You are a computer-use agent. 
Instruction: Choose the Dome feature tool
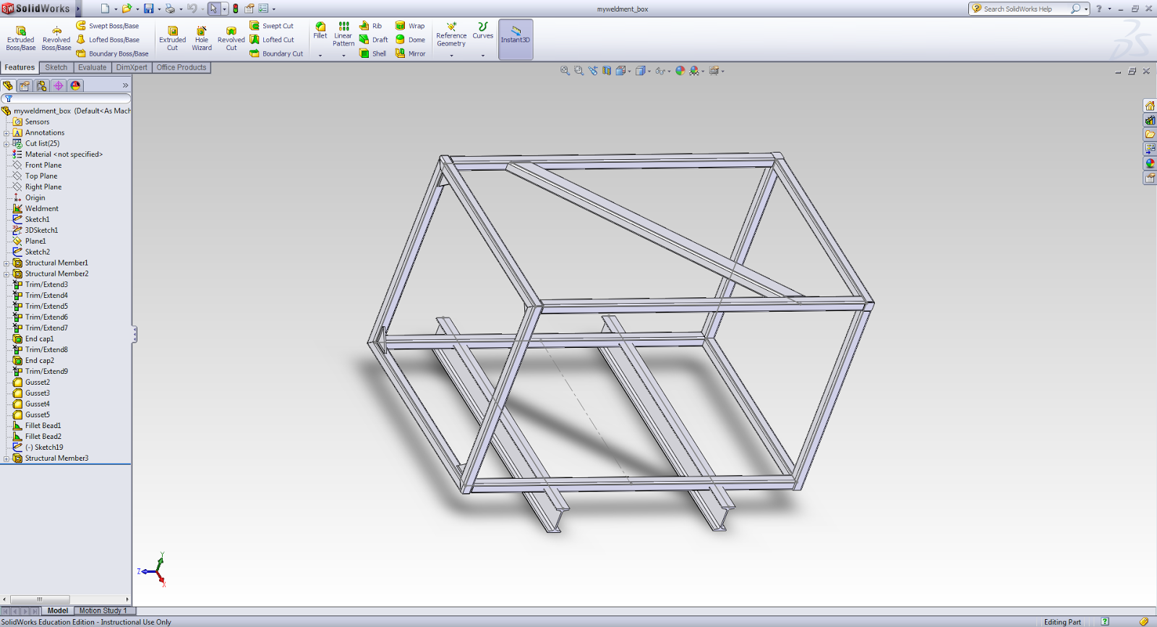[410, 40]
